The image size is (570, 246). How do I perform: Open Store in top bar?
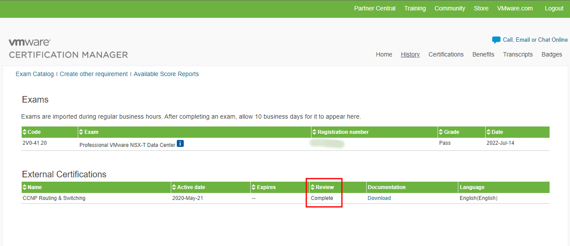pos(481,8)
